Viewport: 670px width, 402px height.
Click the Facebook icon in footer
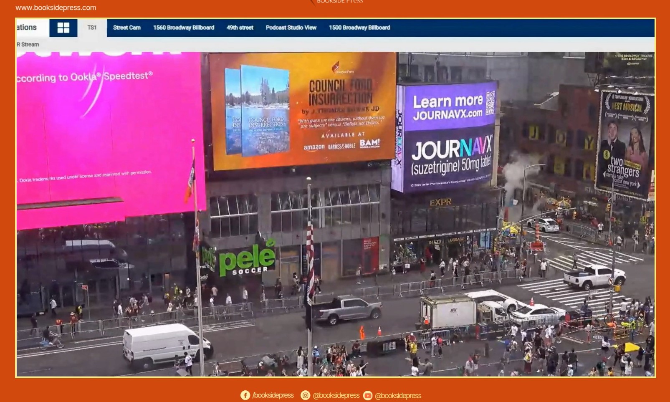[x=245, y=395]
